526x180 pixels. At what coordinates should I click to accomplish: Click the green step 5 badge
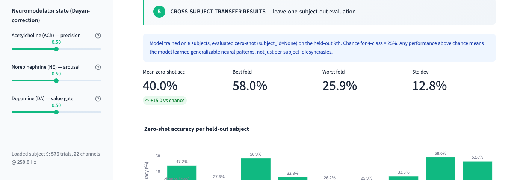159,12
